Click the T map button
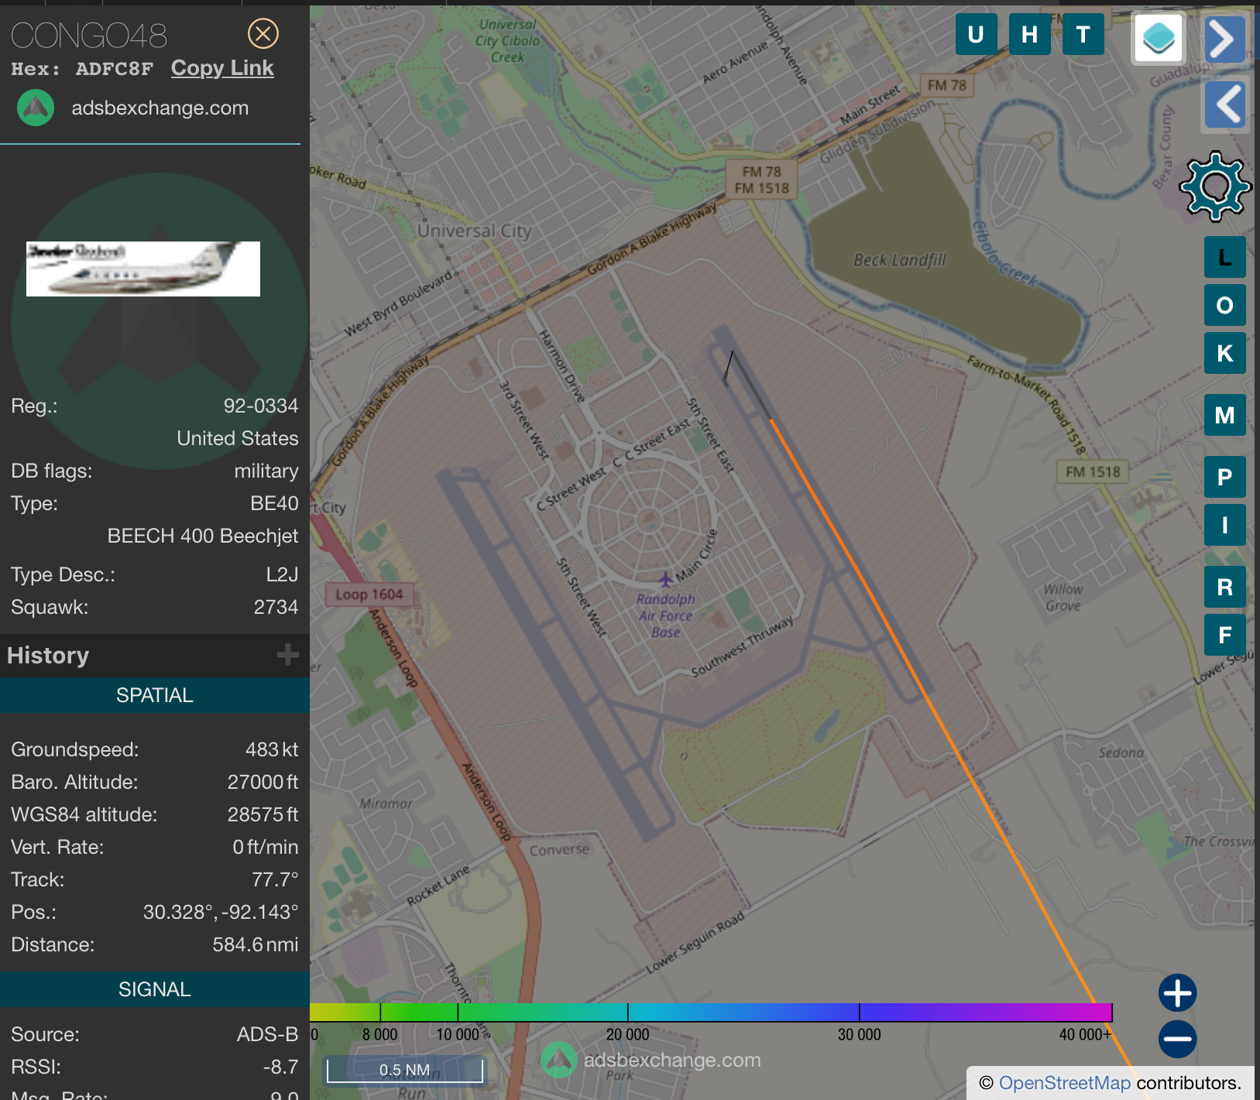Viewport: 1260px width, 1100px height. pyautogui.click(x=1083, y=34)
